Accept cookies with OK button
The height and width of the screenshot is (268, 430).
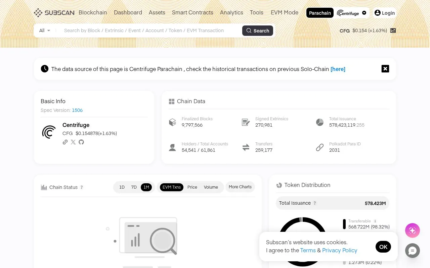383,247
